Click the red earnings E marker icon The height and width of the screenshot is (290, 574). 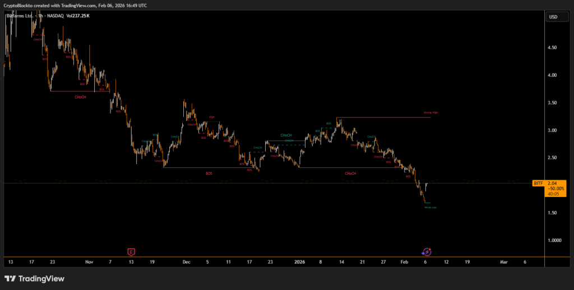tap(132, 252)
